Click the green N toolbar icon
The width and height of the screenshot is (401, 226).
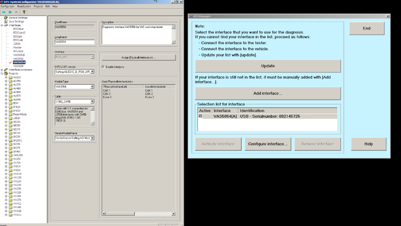pyautogui.click(x=4, y=12)
